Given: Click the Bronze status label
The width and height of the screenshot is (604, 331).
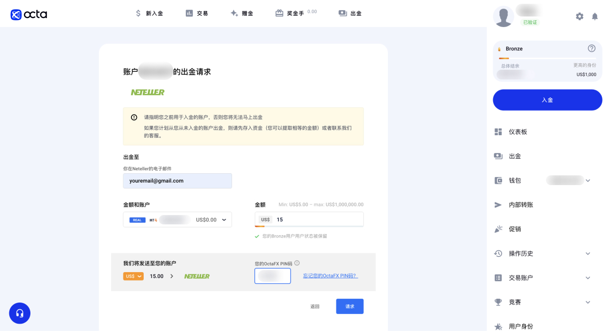Looking at the screenshot, I should (x=514, y=49).
